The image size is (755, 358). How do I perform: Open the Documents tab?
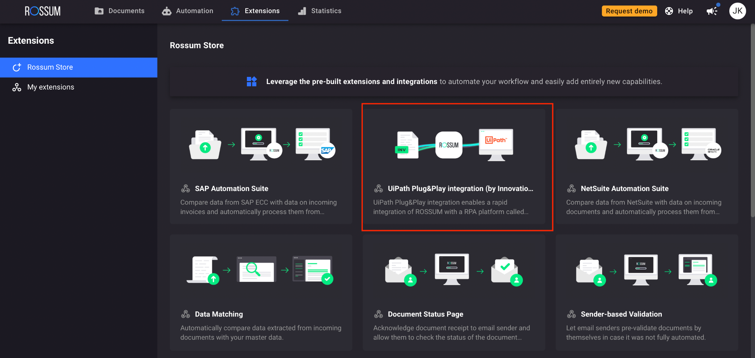119,11
